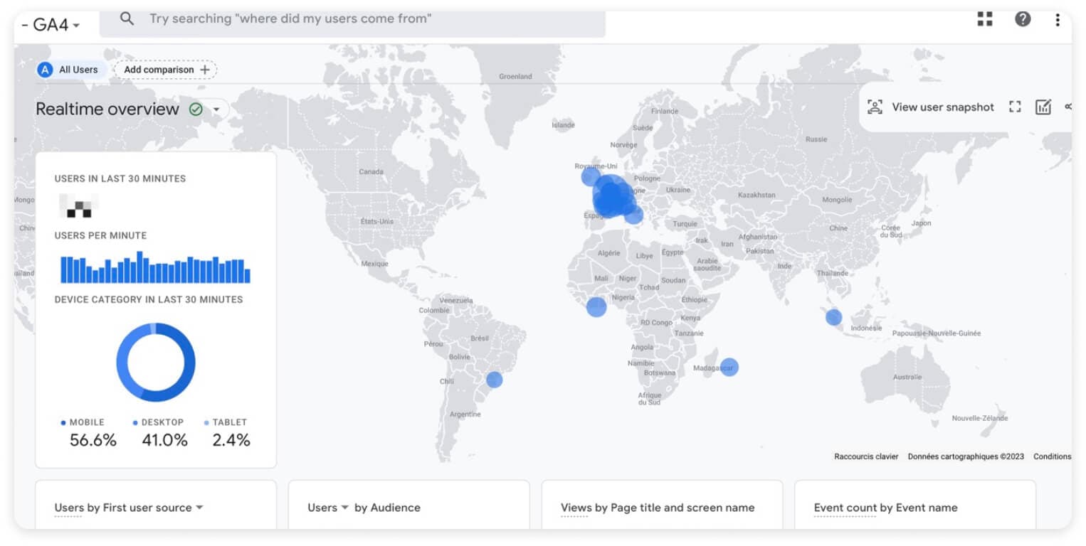Open the View user snapshot icon

876,107
